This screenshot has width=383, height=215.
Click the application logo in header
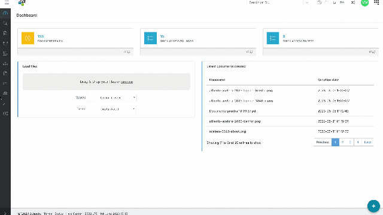[x=22, y=2]
